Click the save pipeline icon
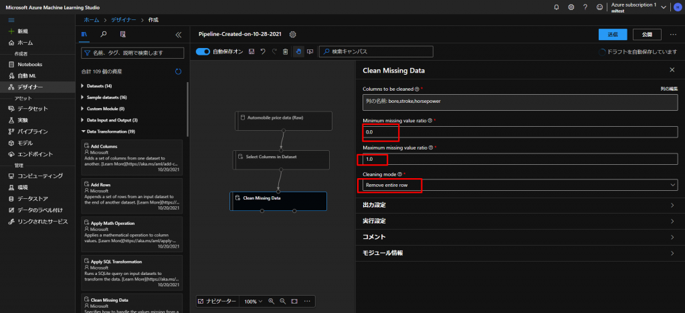Image resolution: width=685 pixels, height=313 pixels. [x=252, y=51]
